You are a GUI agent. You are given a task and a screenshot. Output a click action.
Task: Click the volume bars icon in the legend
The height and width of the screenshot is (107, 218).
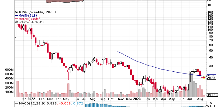click(x=16, y=23)
